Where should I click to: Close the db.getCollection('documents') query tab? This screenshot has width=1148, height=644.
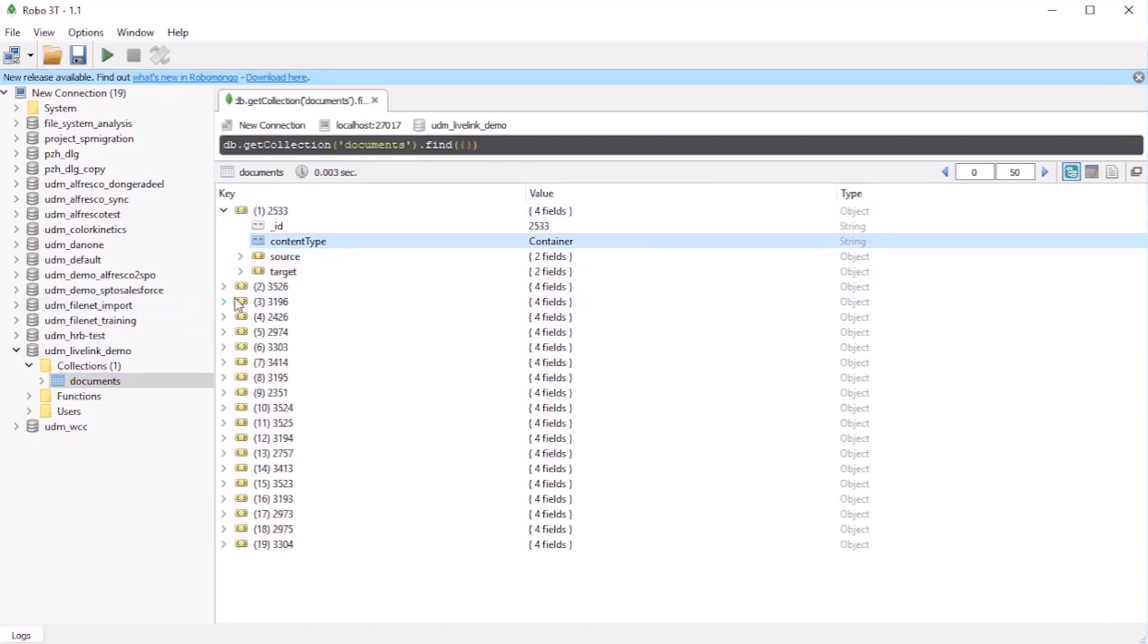click(375, 101)
